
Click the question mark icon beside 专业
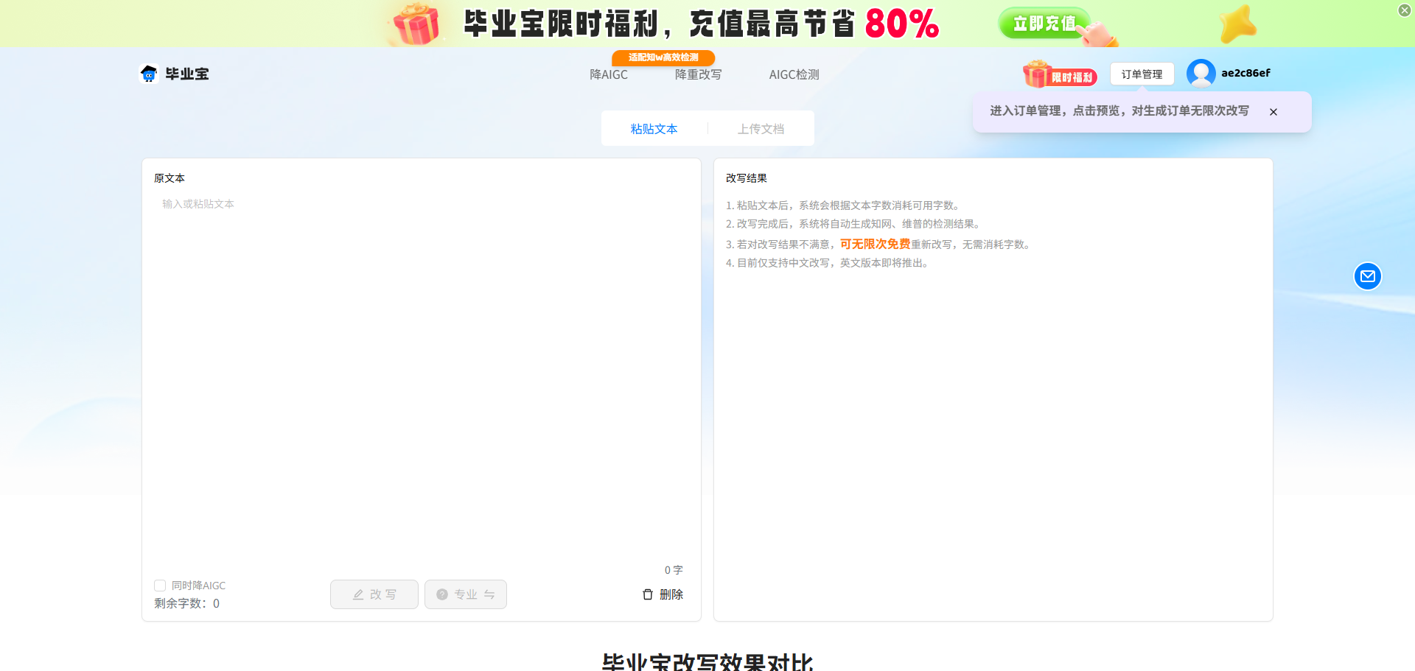[x=442, y=594]
